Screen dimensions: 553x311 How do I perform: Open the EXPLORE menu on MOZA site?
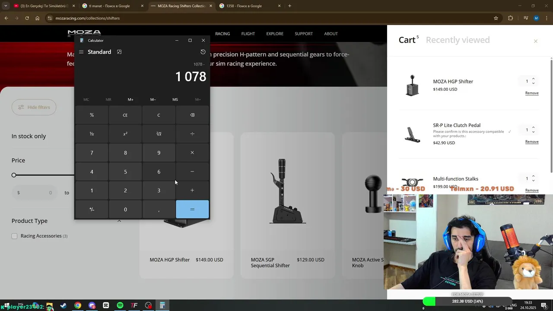tap(275, 34)
